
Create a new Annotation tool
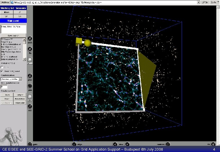click(20, 99)
